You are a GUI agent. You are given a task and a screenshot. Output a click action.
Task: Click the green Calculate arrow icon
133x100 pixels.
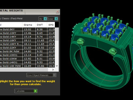tap(35, 91)
